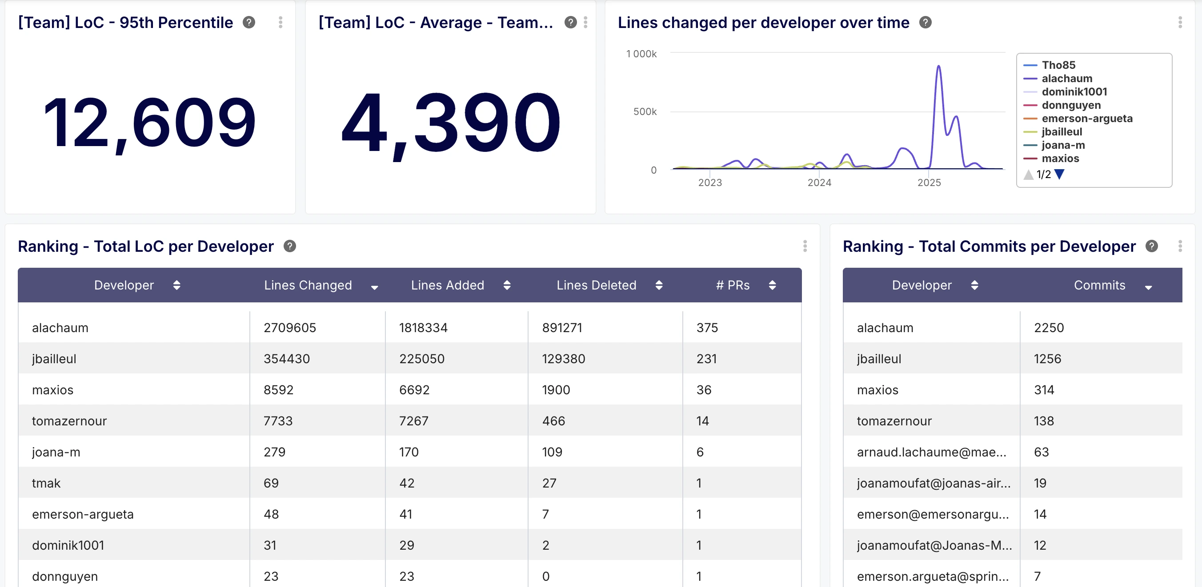Click help icon beside LoC Average Team title
Image resolution: width=1202 pixels, height=587 pixels.
(x=570, y=22)
